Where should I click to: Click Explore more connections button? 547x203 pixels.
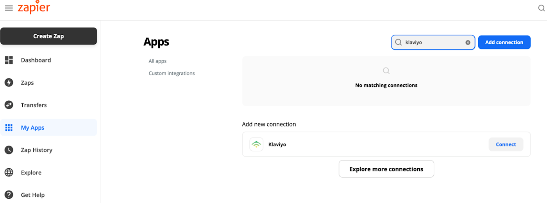coord(386,169)
